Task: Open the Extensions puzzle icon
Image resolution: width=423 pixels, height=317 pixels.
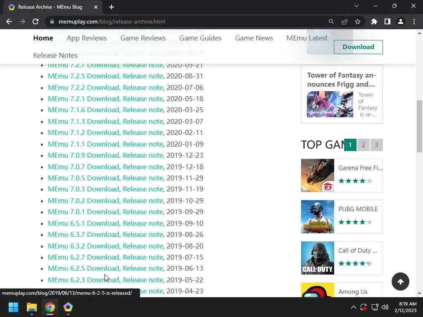Action: point(374,21)
